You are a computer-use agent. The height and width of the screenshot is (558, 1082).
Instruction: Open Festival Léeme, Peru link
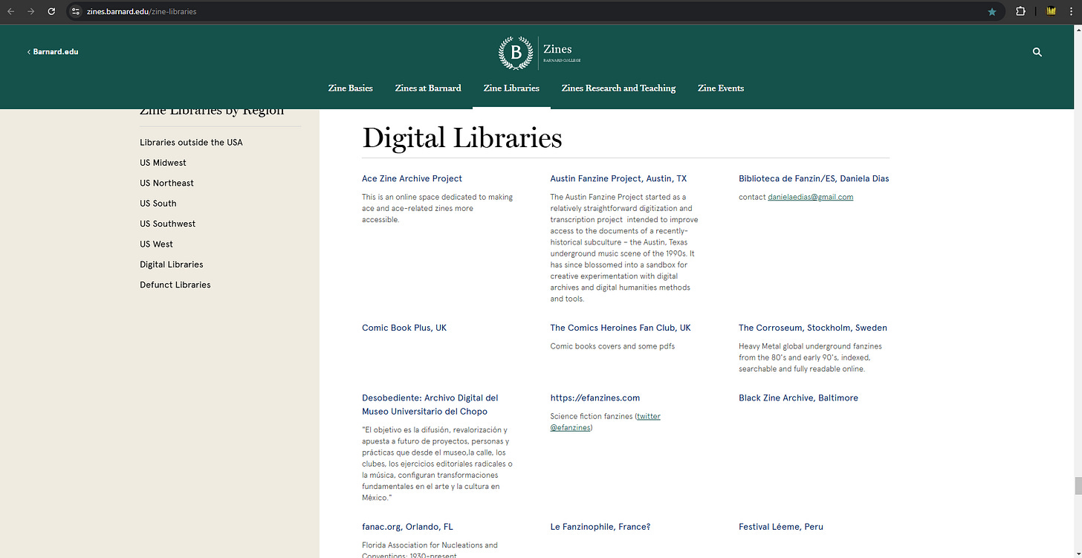pyautogui.click(x=781, y=527)
